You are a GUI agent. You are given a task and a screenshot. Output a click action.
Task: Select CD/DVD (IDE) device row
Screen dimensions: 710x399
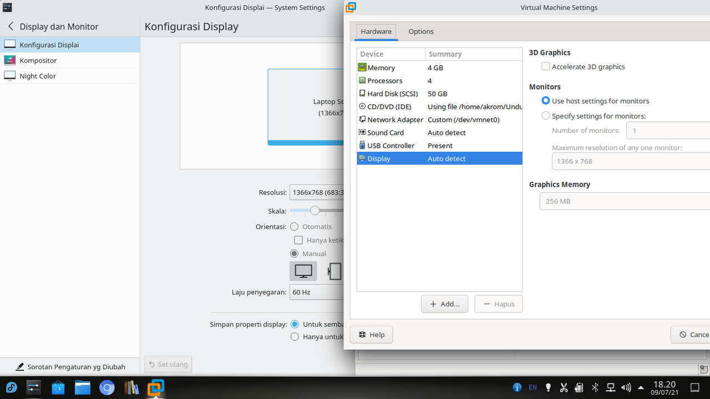click(439, 106)
